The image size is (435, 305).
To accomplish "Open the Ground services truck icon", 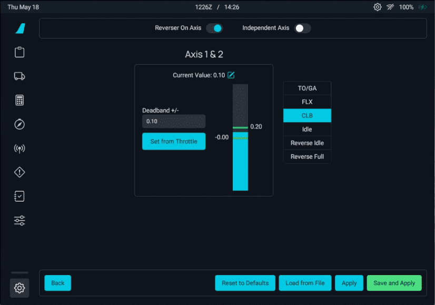I will (x=19, y=76).
